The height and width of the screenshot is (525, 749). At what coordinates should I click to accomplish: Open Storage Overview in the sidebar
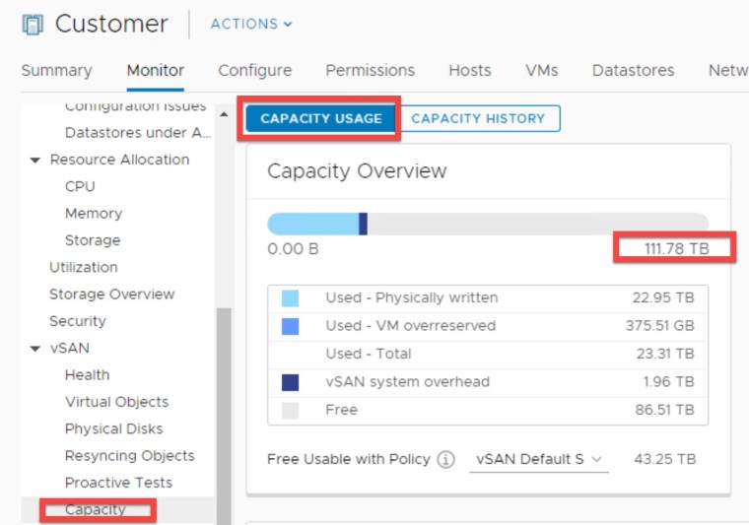(x=111, y=294)
